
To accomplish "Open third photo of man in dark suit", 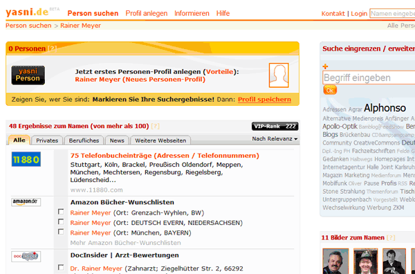I will [394, 261].
